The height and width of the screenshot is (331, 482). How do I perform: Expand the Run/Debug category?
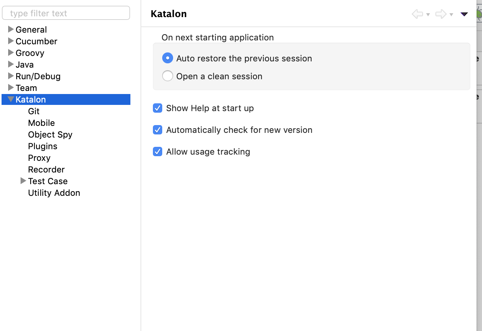tap(11, 76)
